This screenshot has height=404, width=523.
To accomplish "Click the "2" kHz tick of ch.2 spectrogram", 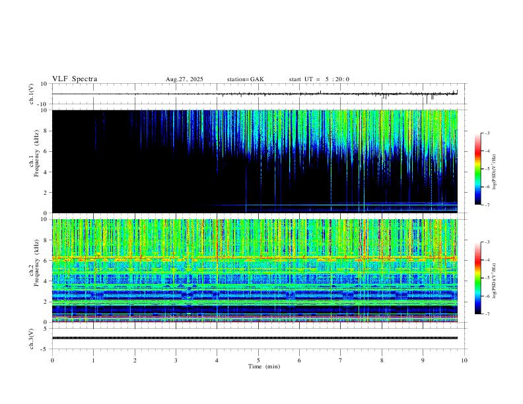I will (x=46, y=302).
